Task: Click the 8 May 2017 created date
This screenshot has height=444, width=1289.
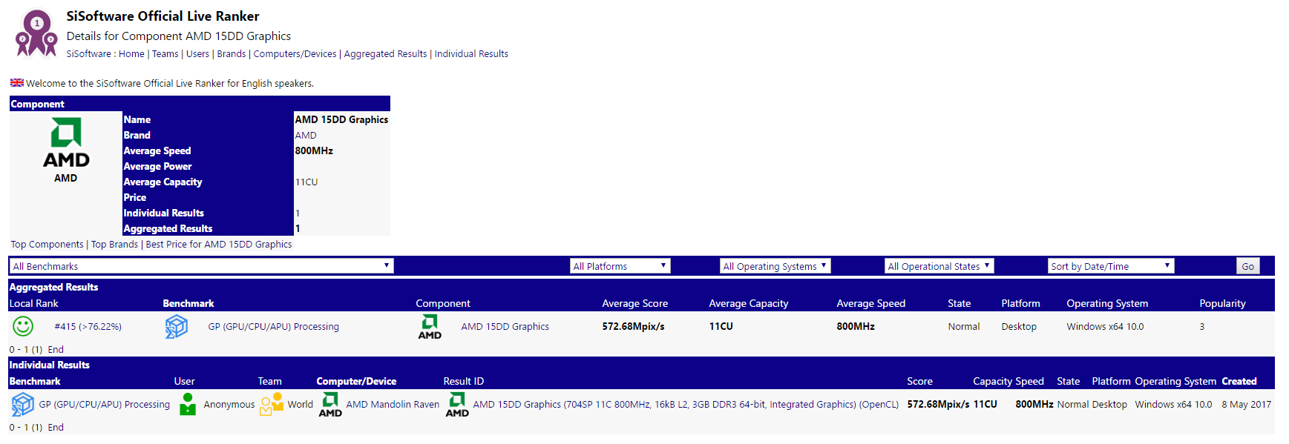Action: coord(1246,404)
